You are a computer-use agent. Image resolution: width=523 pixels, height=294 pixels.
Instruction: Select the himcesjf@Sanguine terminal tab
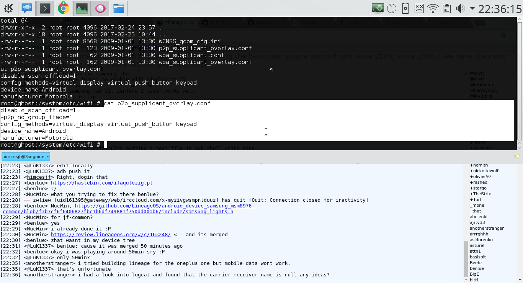click(x=26, y=156)
